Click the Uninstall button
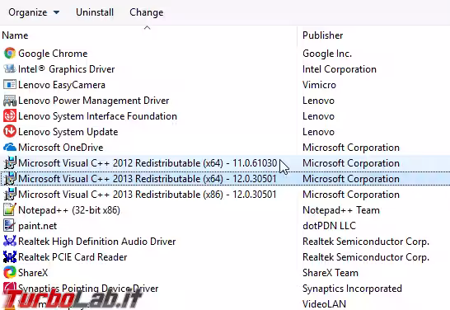This screenshot has height=310, width=450. (x=95, y=12)
